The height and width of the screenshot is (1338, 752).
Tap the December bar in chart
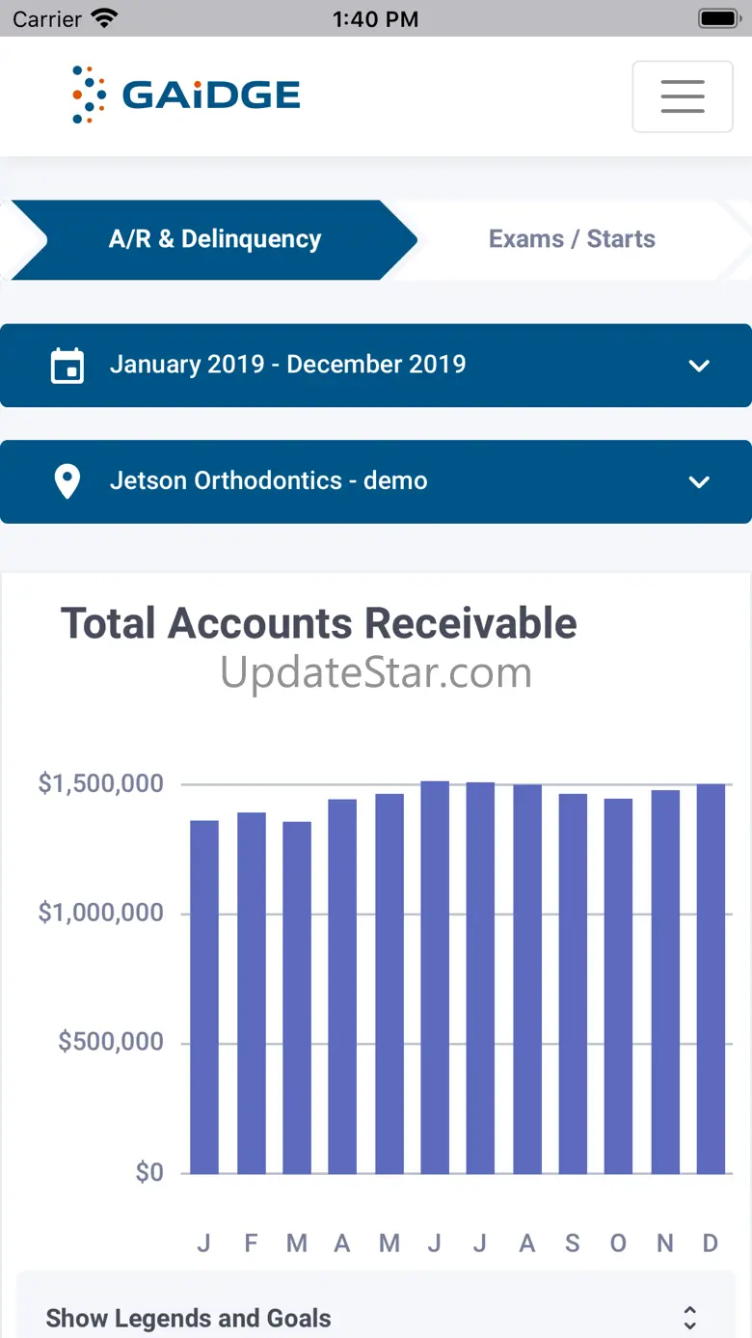coord(711,978)
